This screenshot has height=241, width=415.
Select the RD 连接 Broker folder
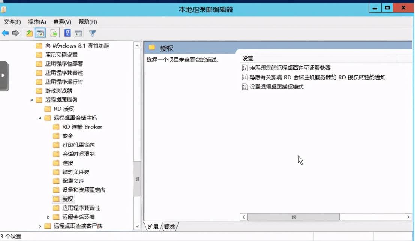pyautogui.click(x=77, y=127)
